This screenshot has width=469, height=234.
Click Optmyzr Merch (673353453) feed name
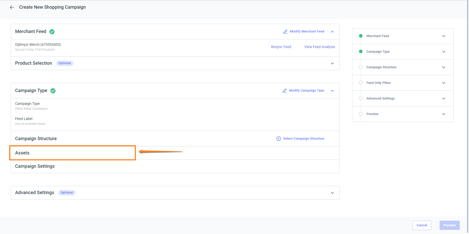point(38,44)
